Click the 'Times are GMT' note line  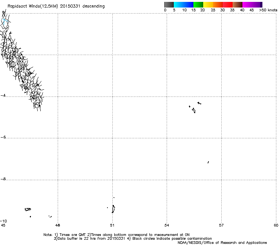(117, 235)
